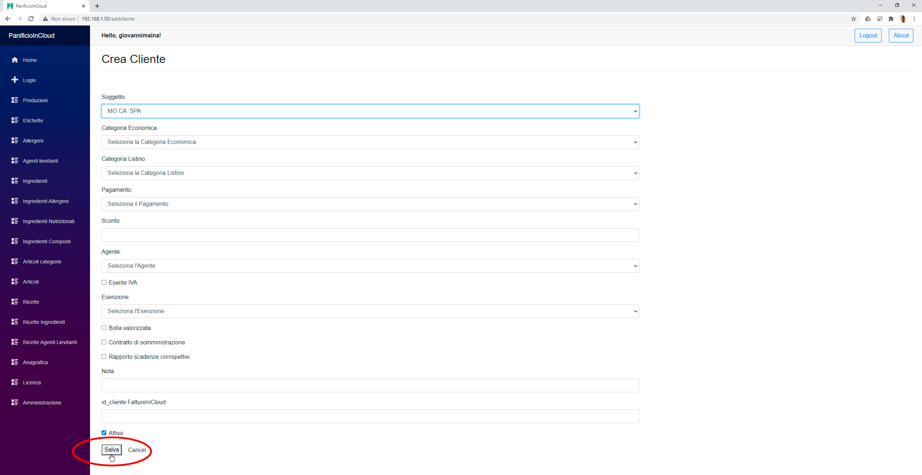Select Categoria Listino dropdown

click(370, 173)
